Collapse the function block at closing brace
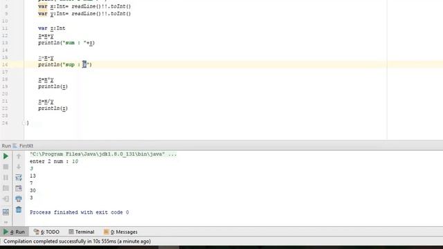 tap(24, 123)
